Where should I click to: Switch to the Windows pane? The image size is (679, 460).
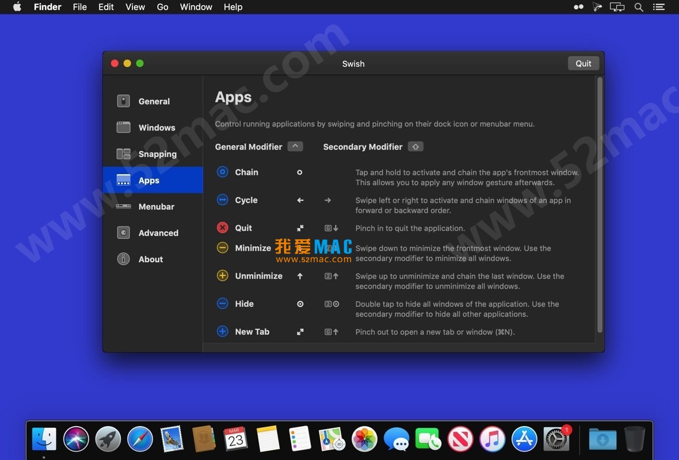(153, 128)
